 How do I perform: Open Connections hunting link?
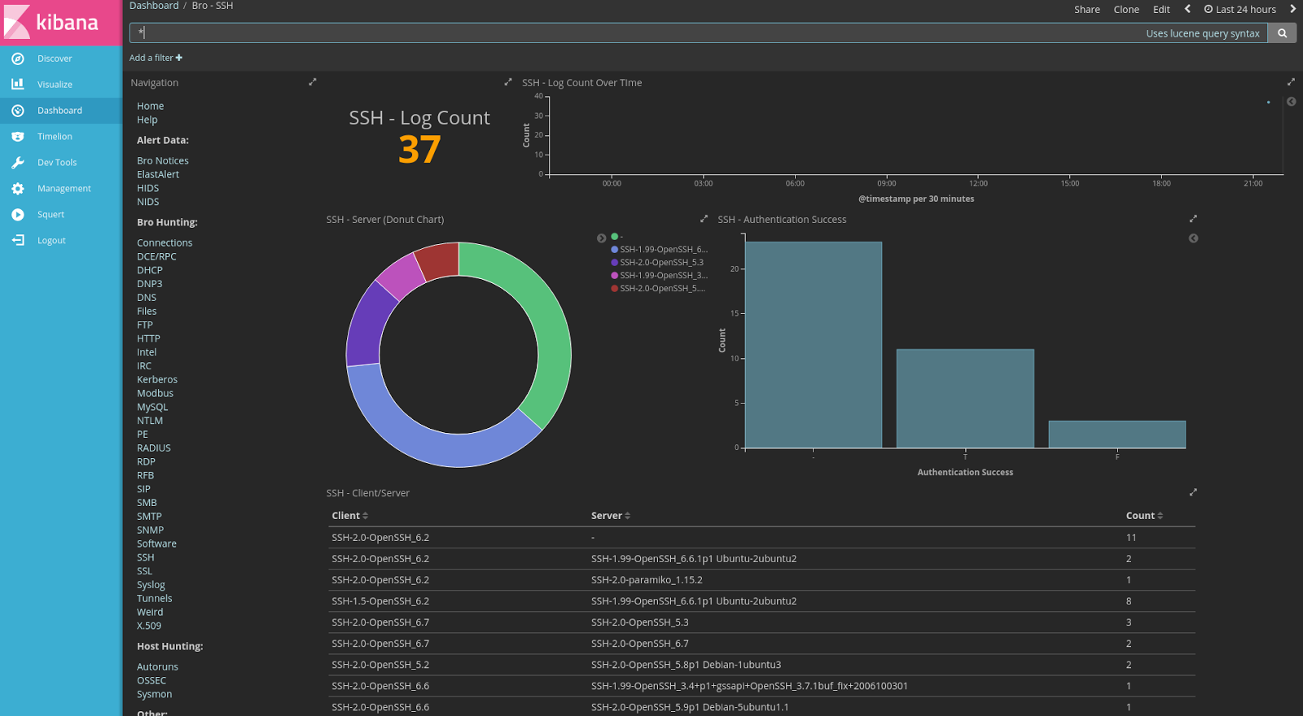[165, 243]
